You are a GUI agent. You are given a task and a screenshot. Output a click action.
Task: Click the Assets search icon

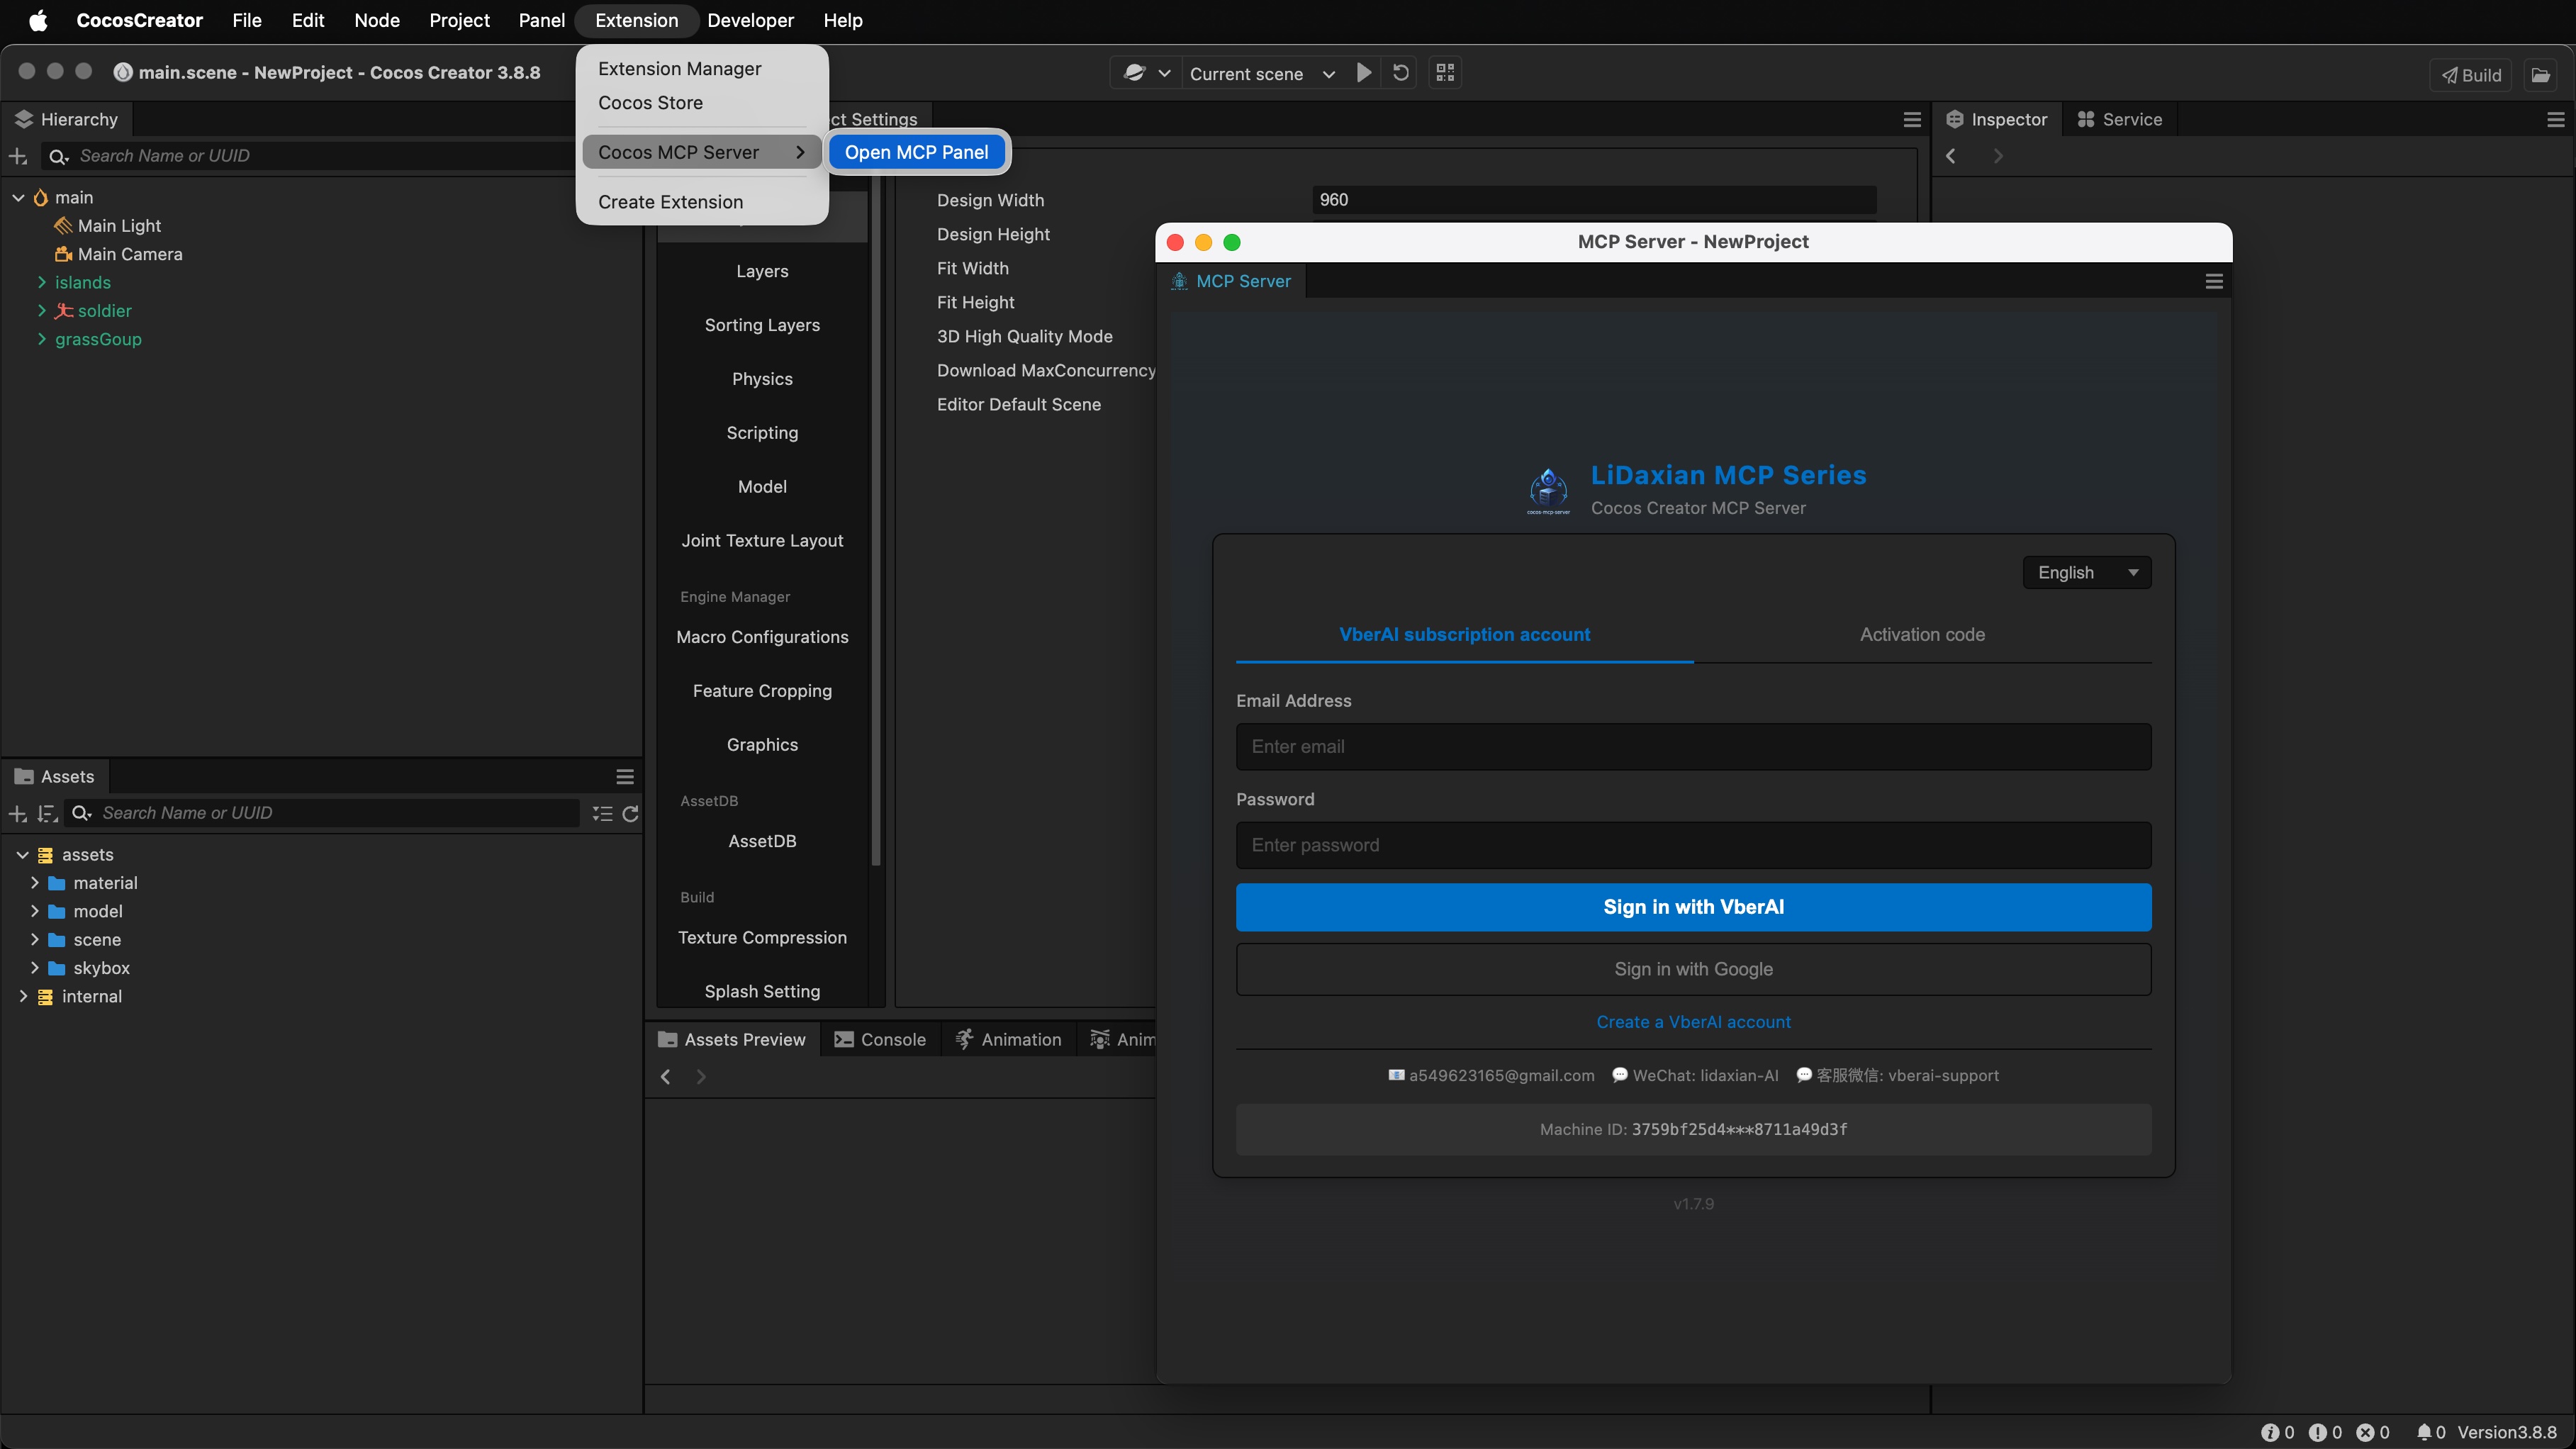(82, 814)
